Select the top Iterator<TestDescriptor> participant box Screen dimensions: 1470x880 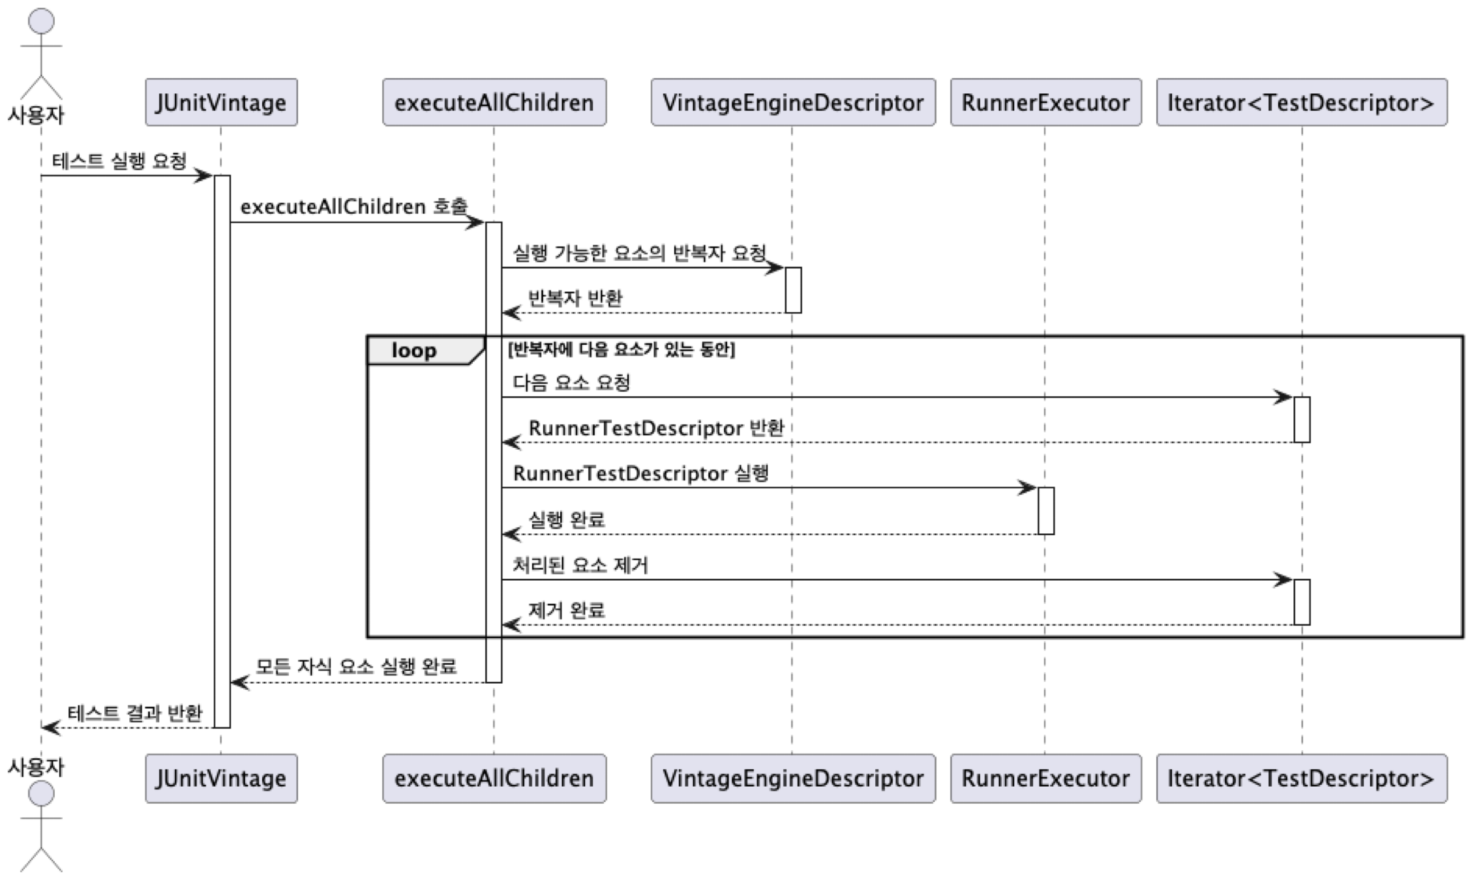(x=1301, y=102)
